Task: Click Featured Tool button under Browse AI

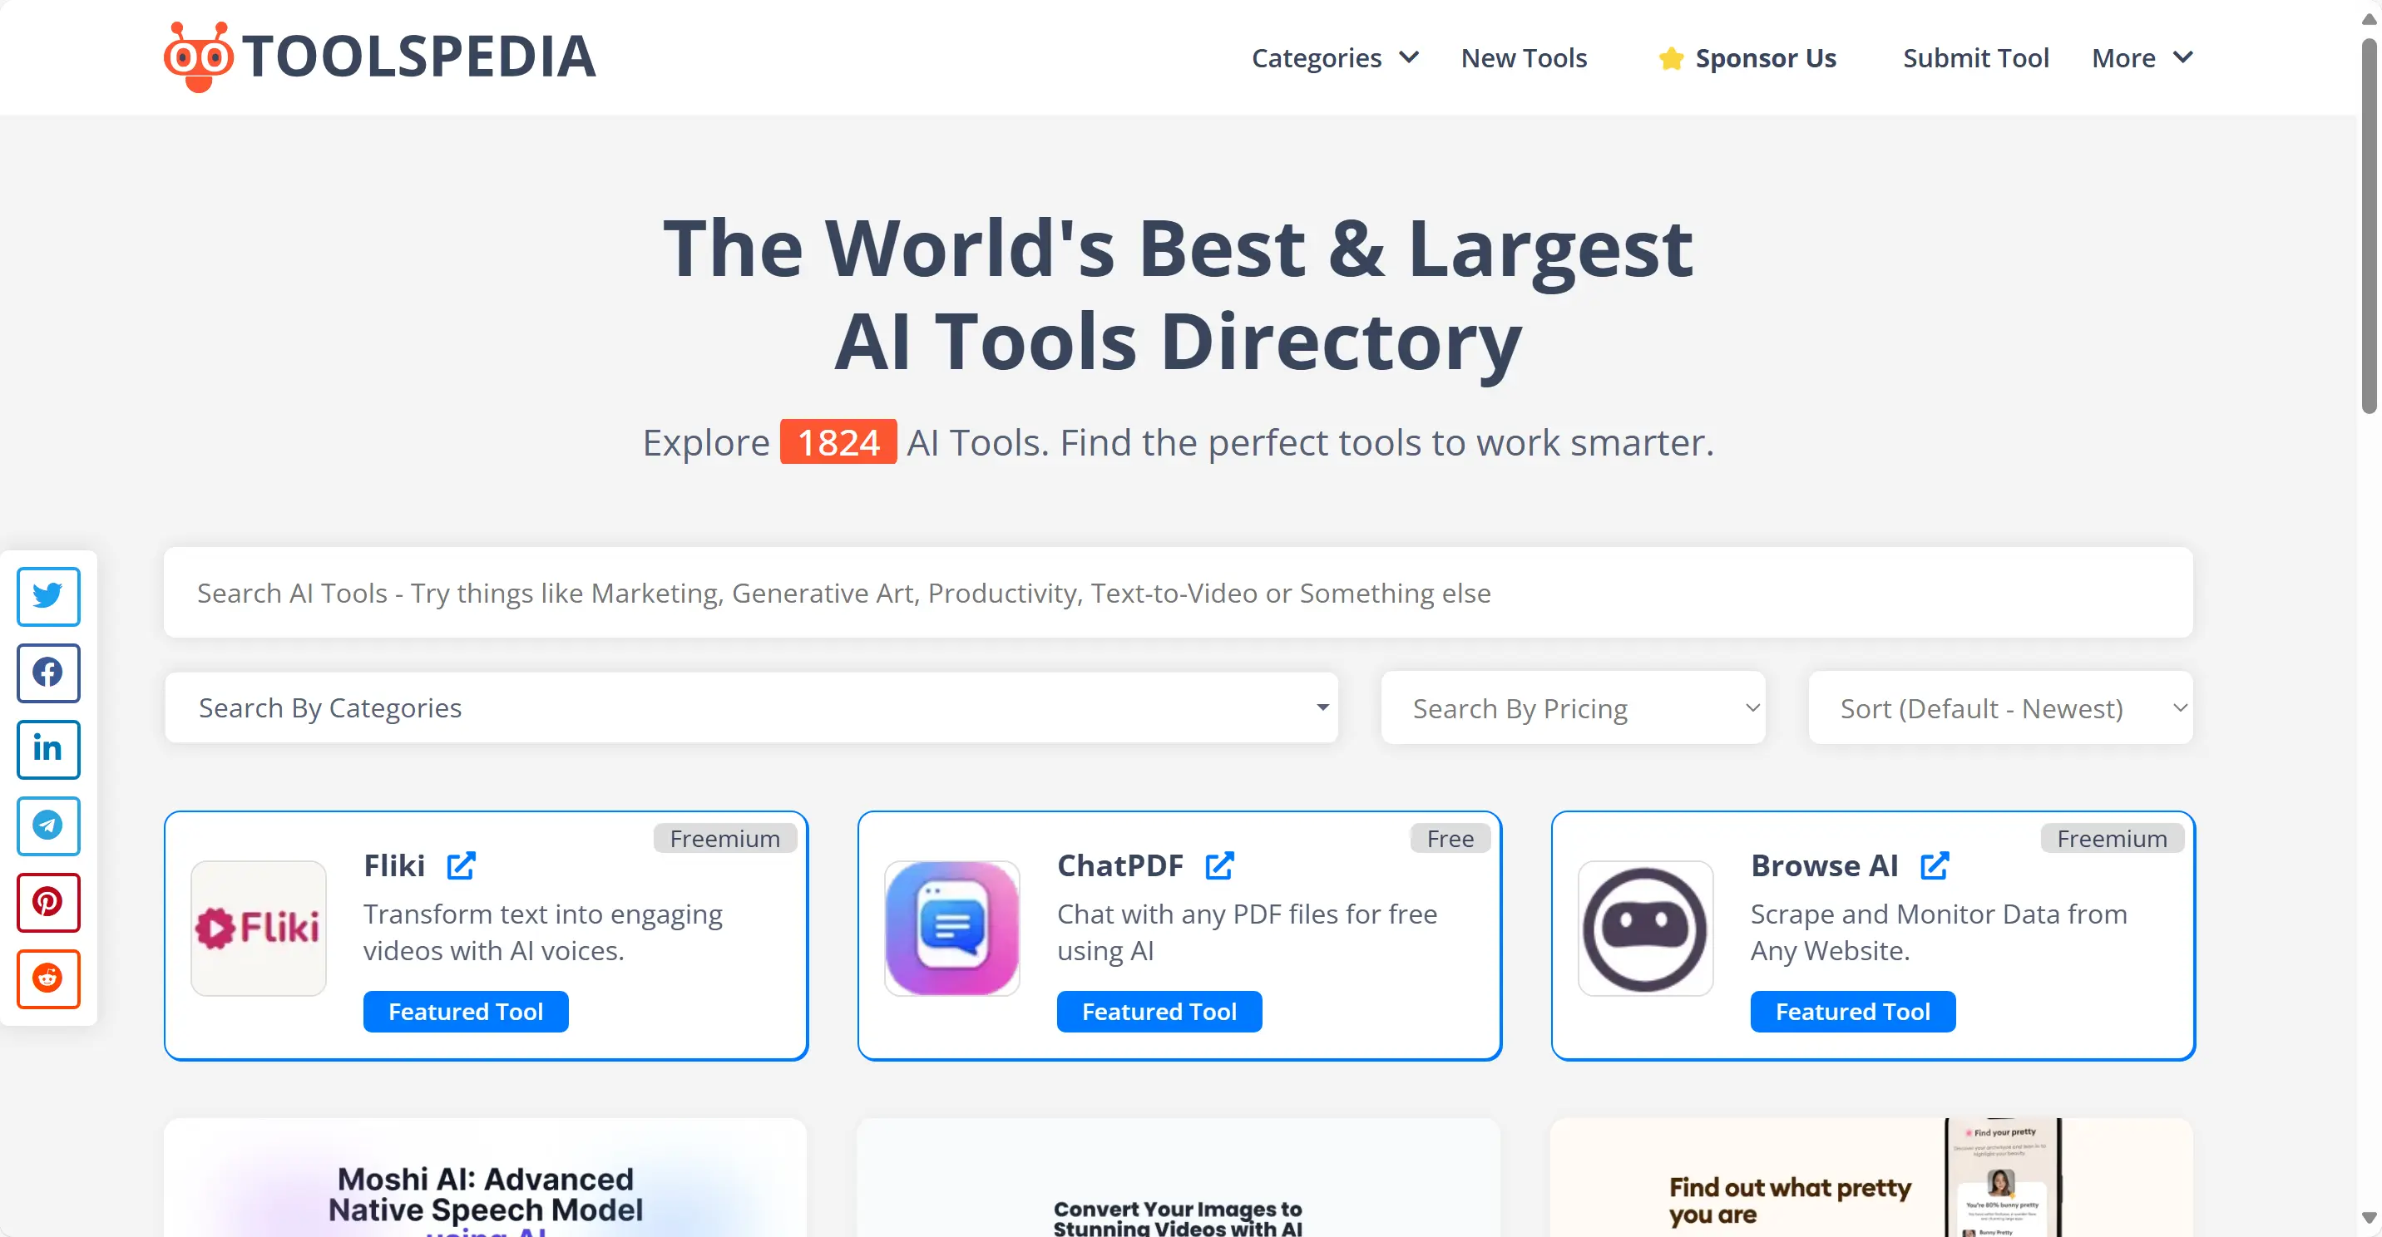Action: click(1852, 1012)
